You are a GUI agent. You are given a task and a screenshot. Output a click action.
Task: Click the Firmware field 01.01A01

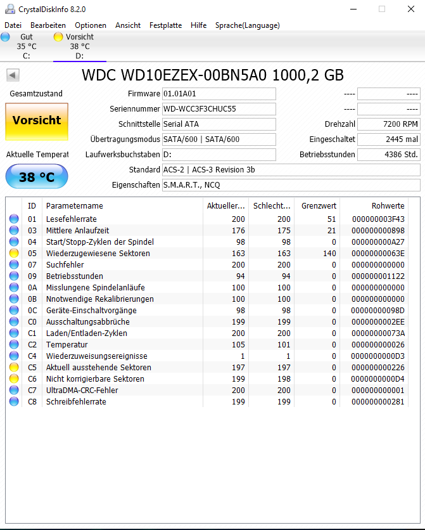[x=219, y=94]
